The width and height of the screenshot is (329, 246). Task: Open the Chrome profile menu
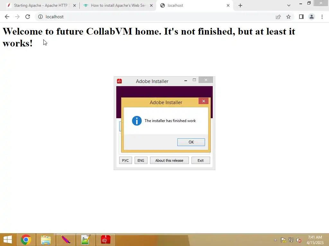pyautogui.click(x=312, y=17)
